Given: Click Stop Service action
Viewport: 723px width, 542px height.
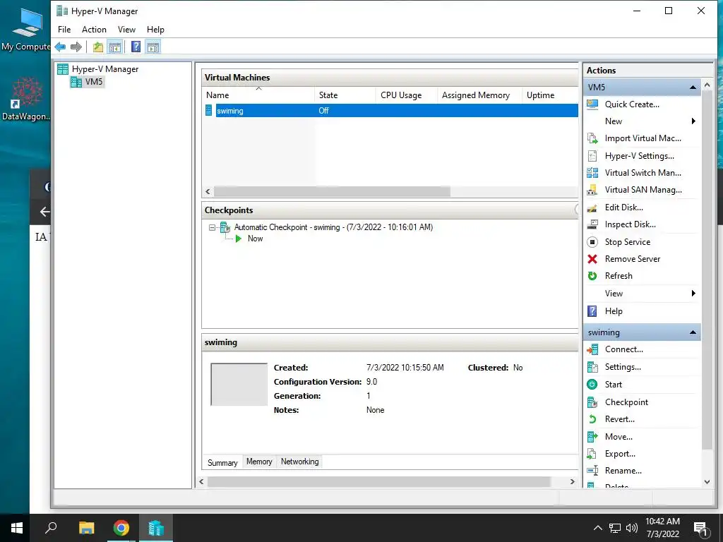Looking at the screenshot, I should click(628, 242).
